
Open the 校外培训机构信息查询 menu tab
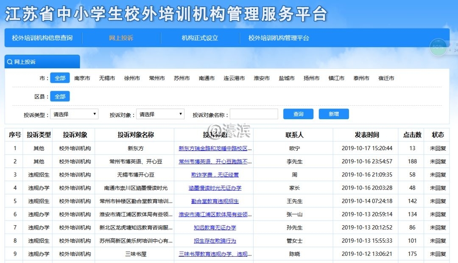[x=42, y=38]
